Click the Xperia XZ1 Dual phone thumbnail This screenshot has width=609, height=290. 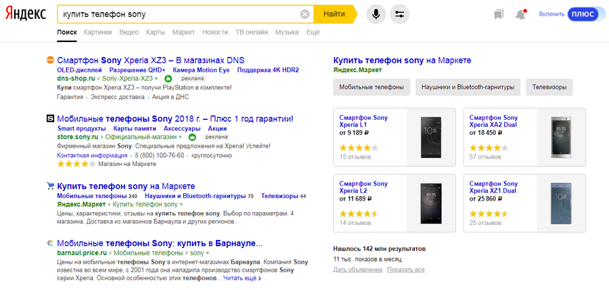[x=561, y=203]
